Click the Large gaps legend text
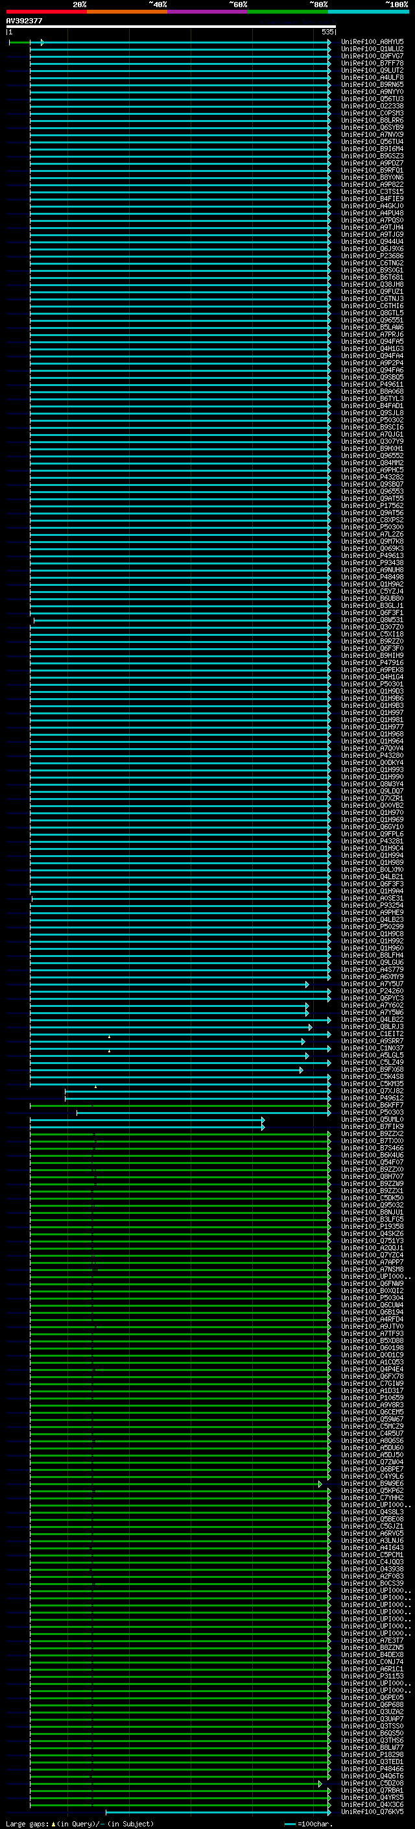 coord(80,1823)
